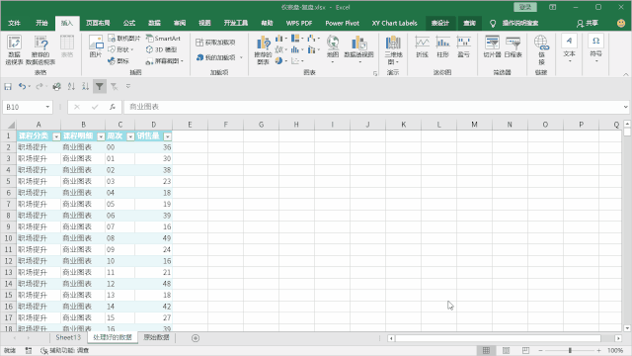632x356 pixels.
Task: Collapse the ribbon with the chevron
Action: (625, 74)
